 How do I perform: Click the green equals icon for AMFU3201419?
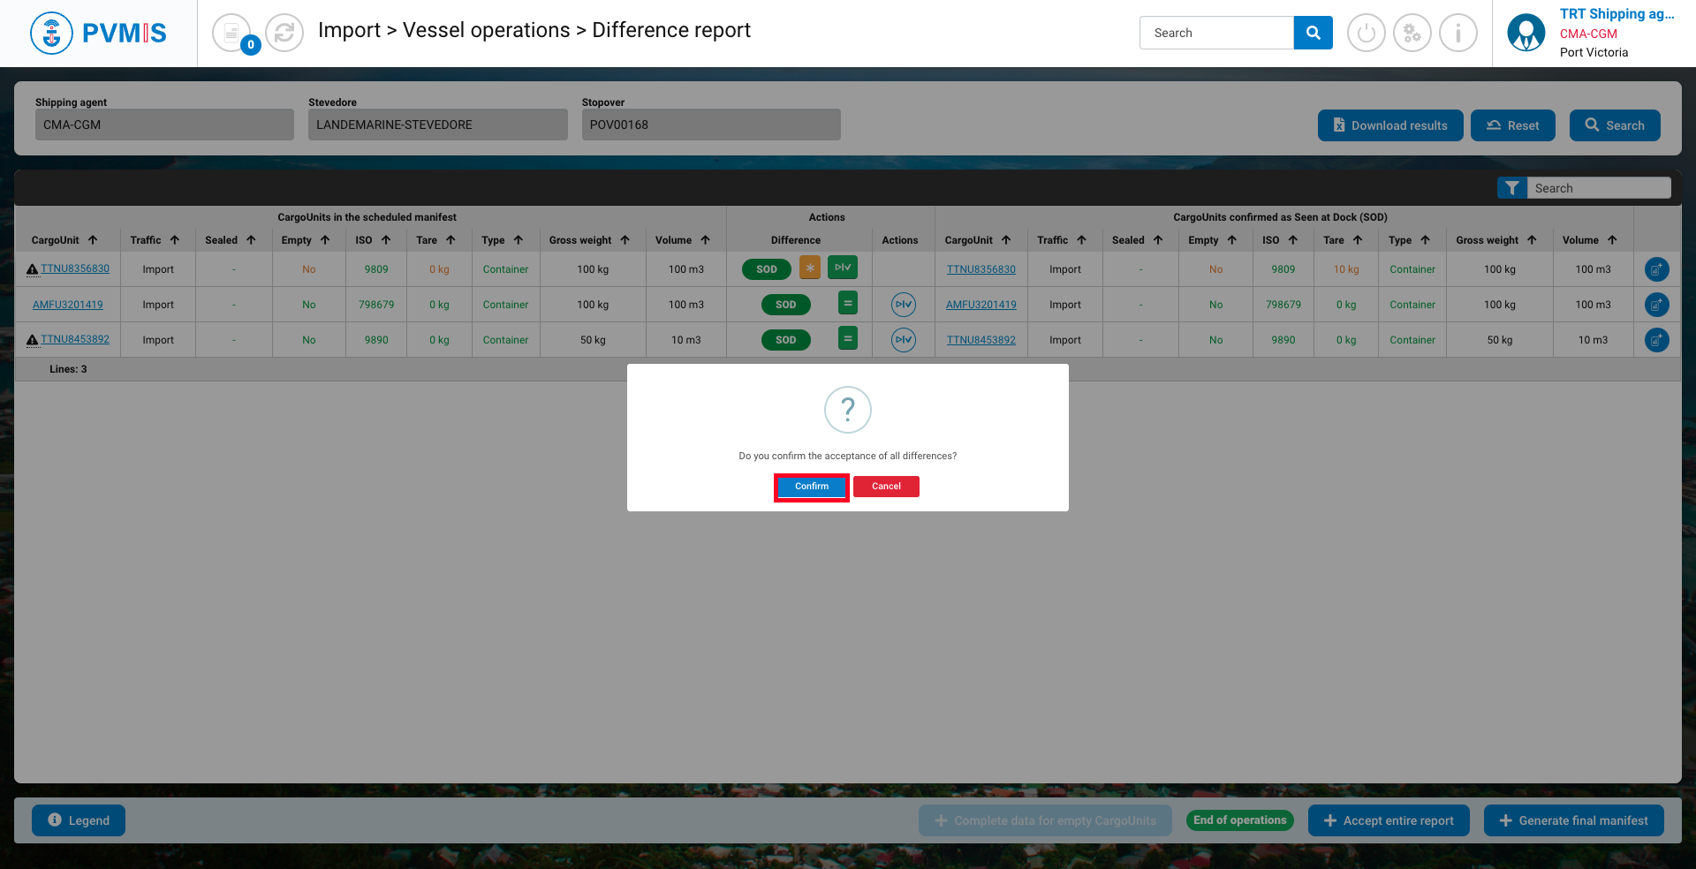847,304
